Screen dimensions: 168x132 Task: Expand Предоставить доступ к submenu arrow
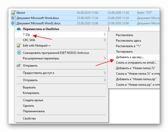click(105, 73)
